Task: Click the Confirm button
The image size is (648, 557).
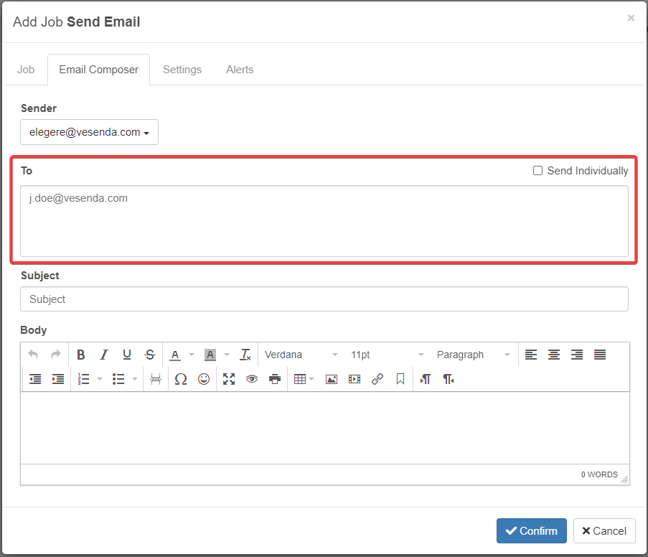Action: [x=531, y=531]
